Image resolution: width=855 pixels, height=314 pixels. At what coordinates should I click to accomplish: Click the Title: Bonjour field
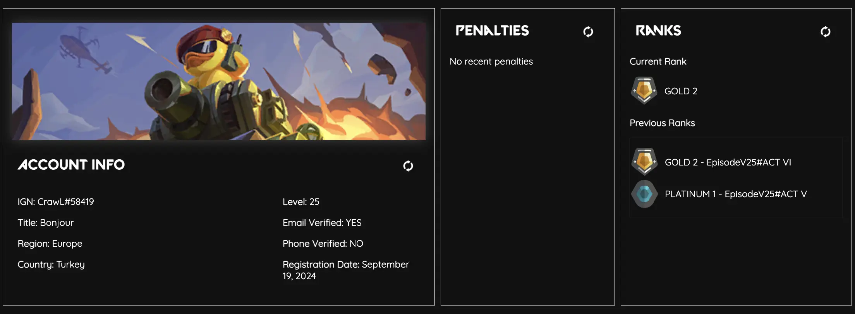[46, 223]
